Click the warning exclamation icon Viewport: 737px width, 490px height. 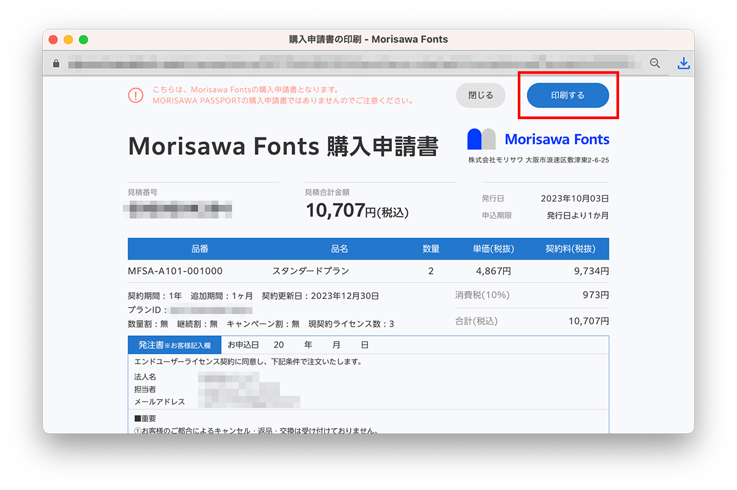(x=135, y=95)
